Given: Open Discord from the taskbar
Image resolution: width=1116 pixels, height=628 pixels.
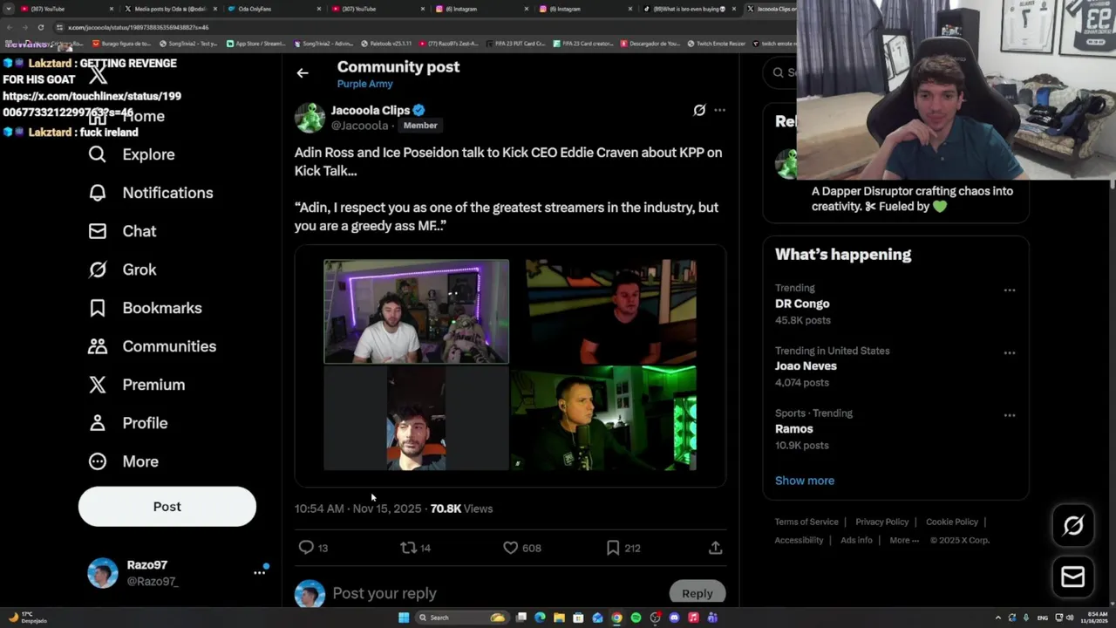Looking at the screenshot, I should (674, 618).
